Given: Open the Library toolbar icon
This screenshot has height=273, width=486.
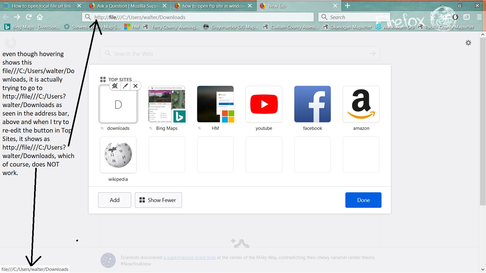Looking at the screenshot, I should pos(444,17).
